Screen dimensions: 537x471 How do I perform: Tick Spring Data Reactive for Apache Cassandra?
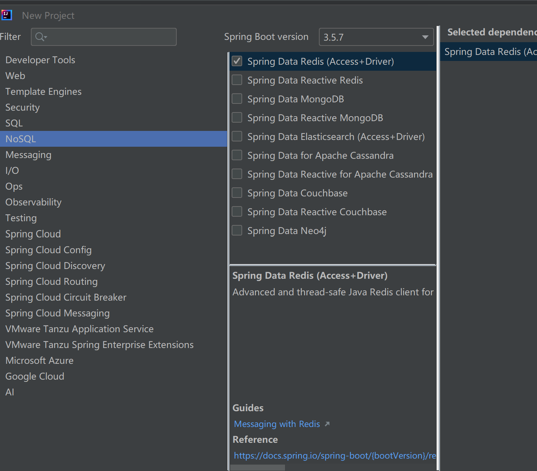point(237,174)
